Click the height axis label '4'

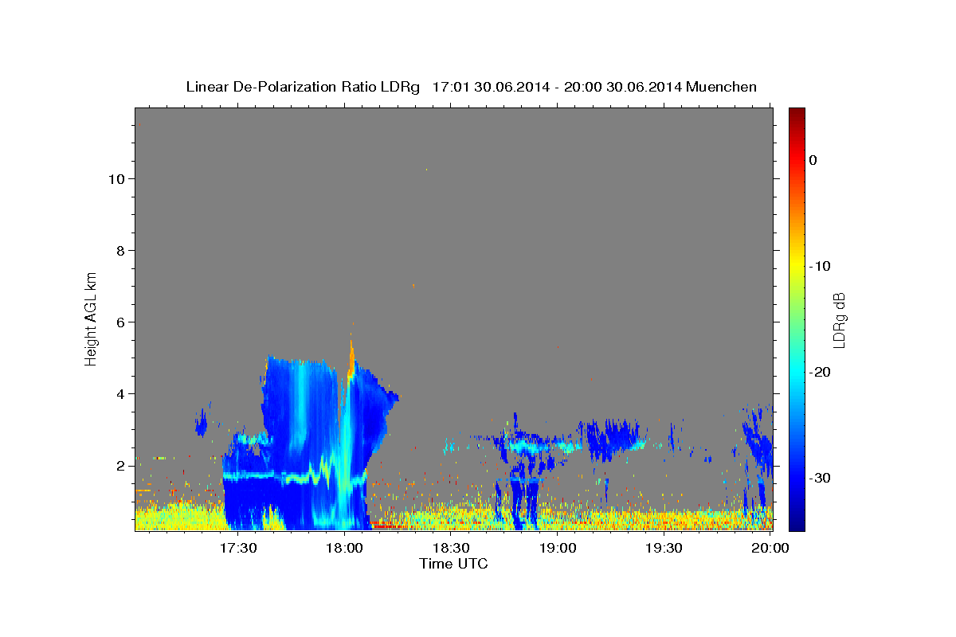(120, 394)
